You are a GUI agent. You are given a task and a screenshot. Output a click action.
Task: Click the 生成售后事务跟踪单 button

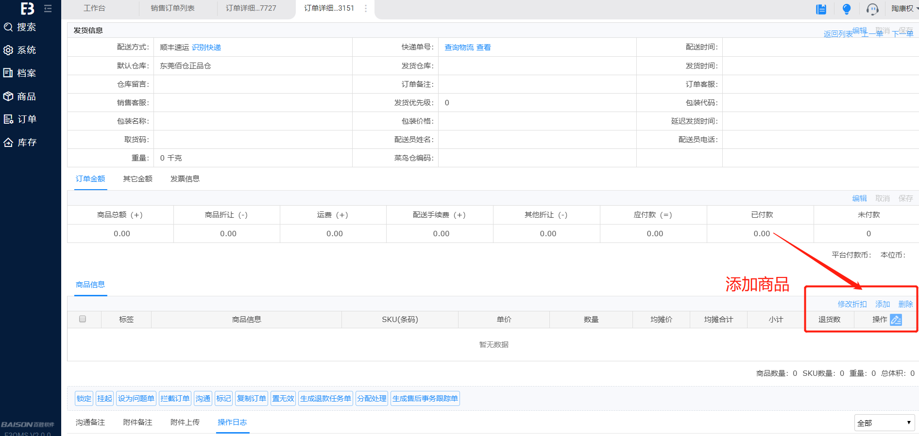[x=425, y=399]
